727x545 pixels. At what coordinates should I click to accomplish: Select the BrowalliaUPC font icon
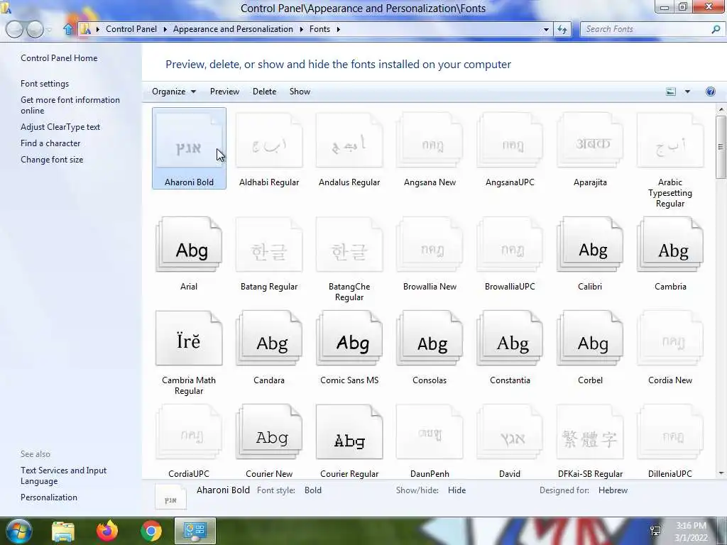pyautogui.click(x=510, y=245)
